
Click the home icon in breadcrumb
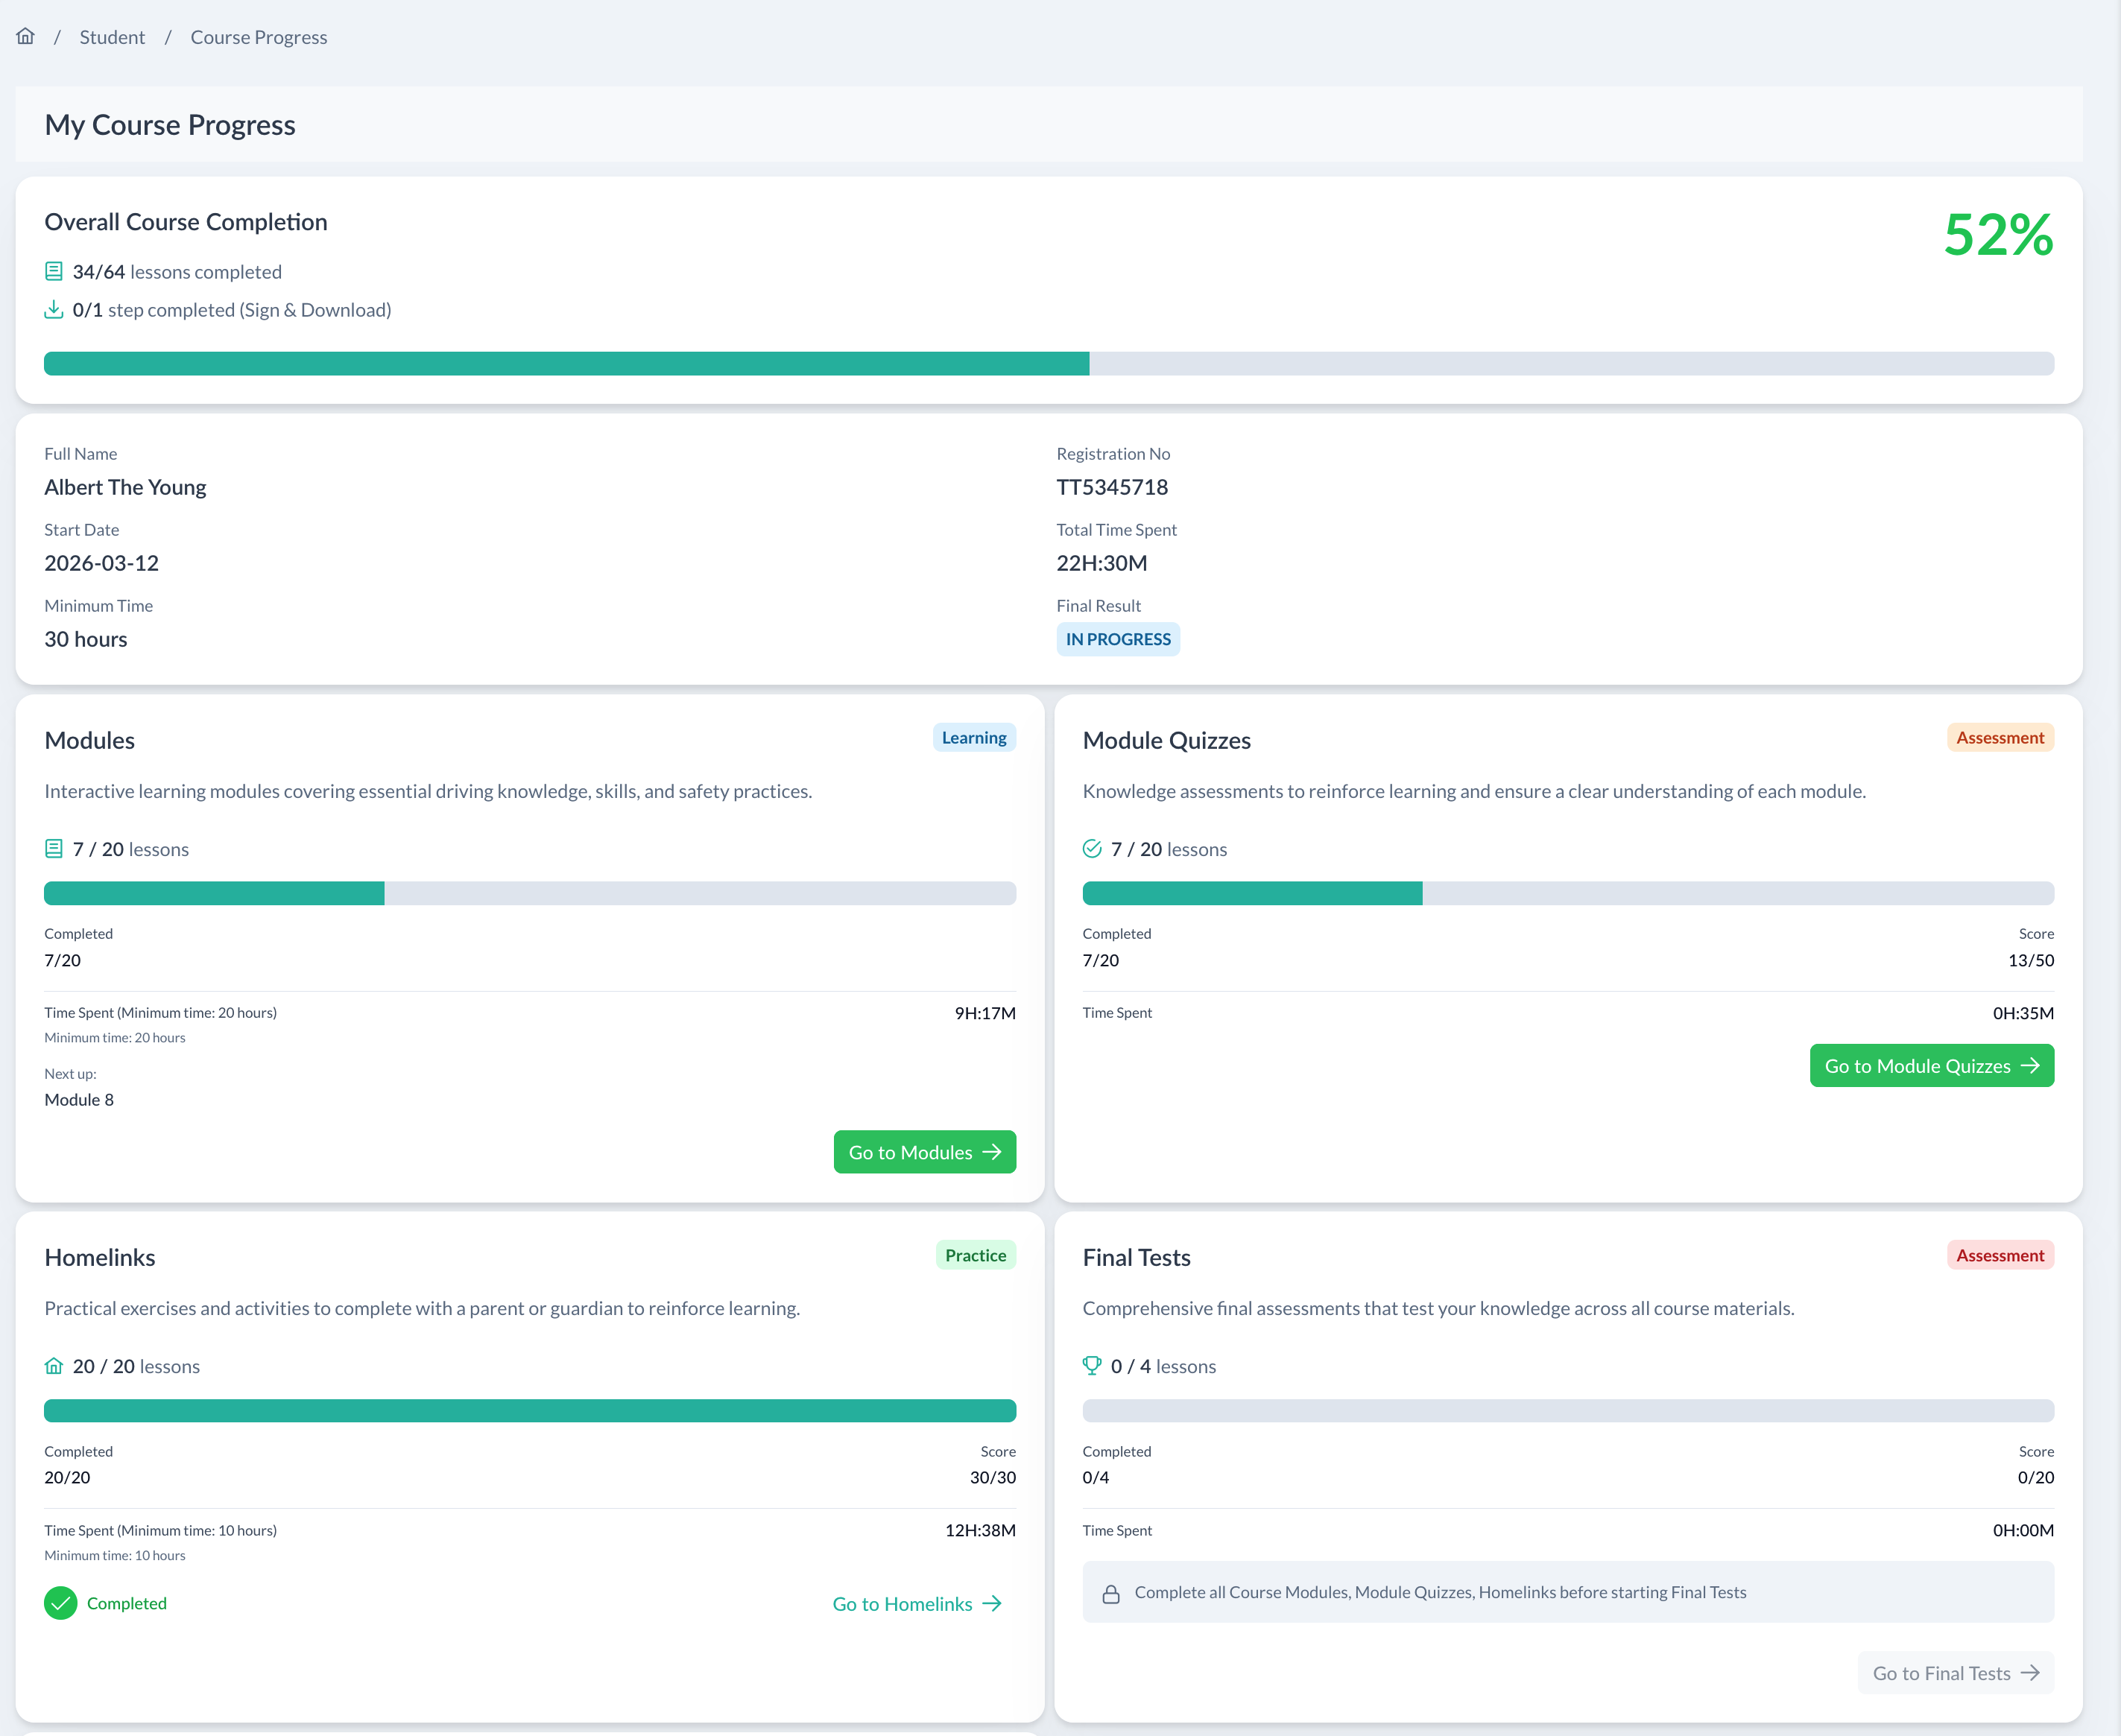25,36
